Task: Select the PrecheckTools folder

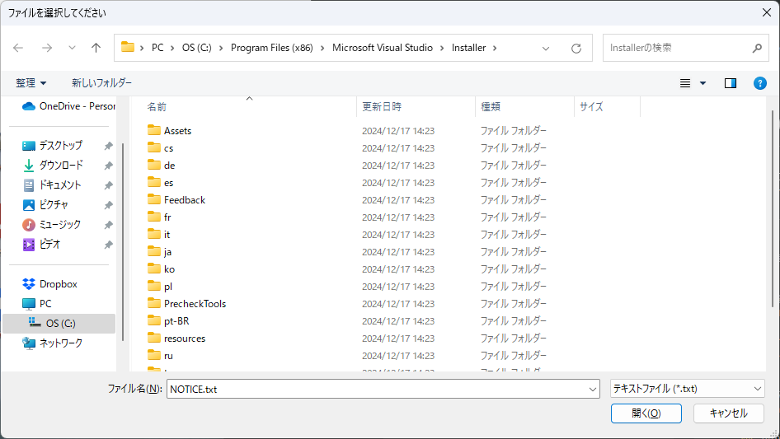Action: pyautogui.click(x=195, y=304)
